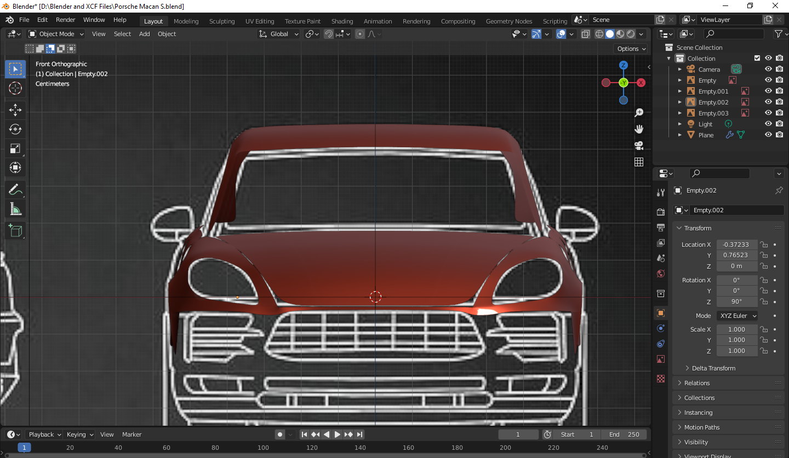The image size is (789, 458).
Task: Open the Output properties tab
Action: click(661, 228)
